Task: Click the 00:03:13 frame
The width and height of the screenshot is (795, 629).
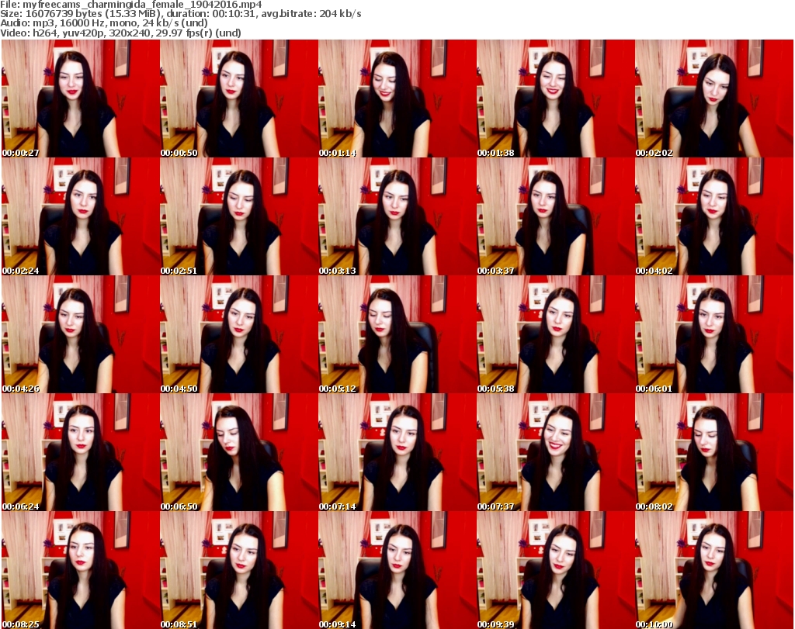Action: [x=397, y=216]
